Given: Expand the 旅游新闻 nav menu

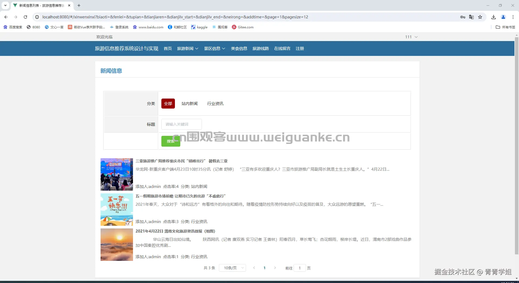Looking at the screenshot, I should coord(188,49).
